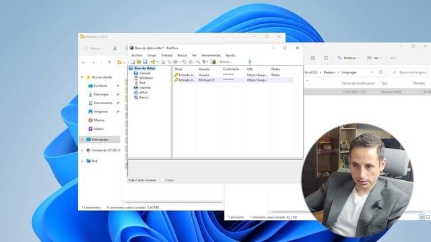This screenshot has height=242, width=431.
Task: Click the Cut scissors icon in left Explorer
Action: click(x=115, y=48)
